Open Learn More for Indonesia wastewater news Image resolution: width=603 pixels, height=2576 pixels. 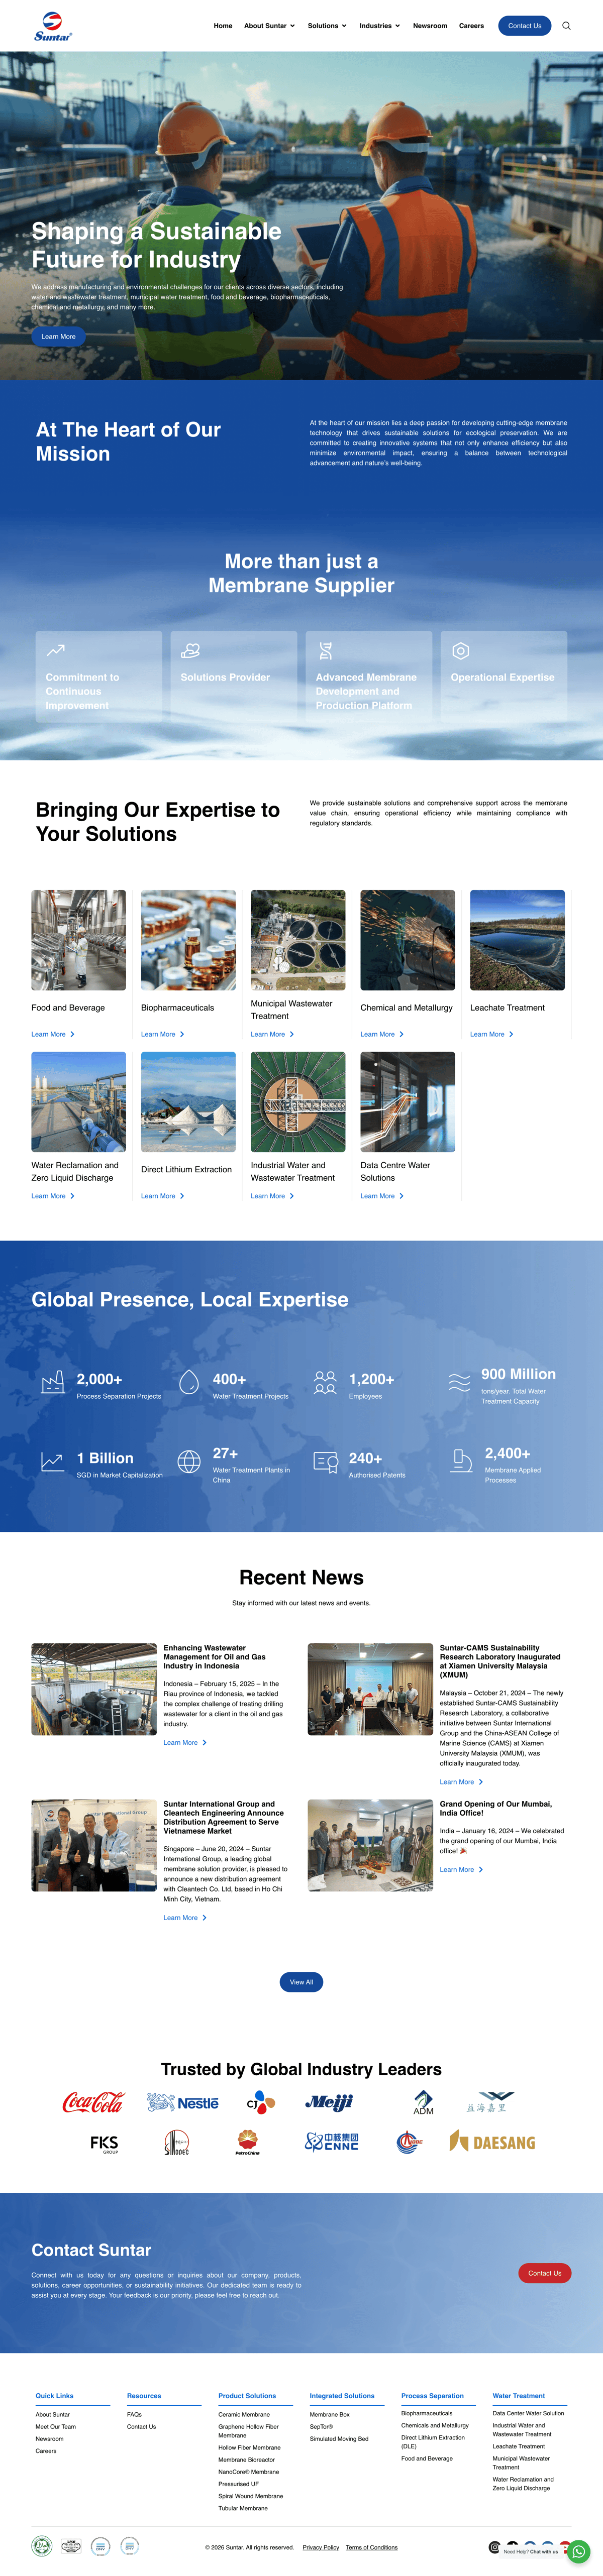185,1743
